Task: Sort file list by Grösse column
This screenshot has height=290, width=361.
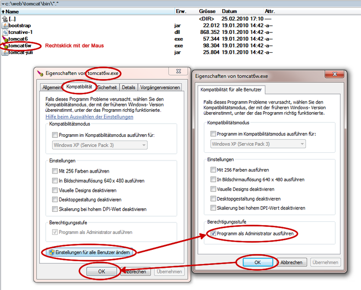Action: coord(207,11)
